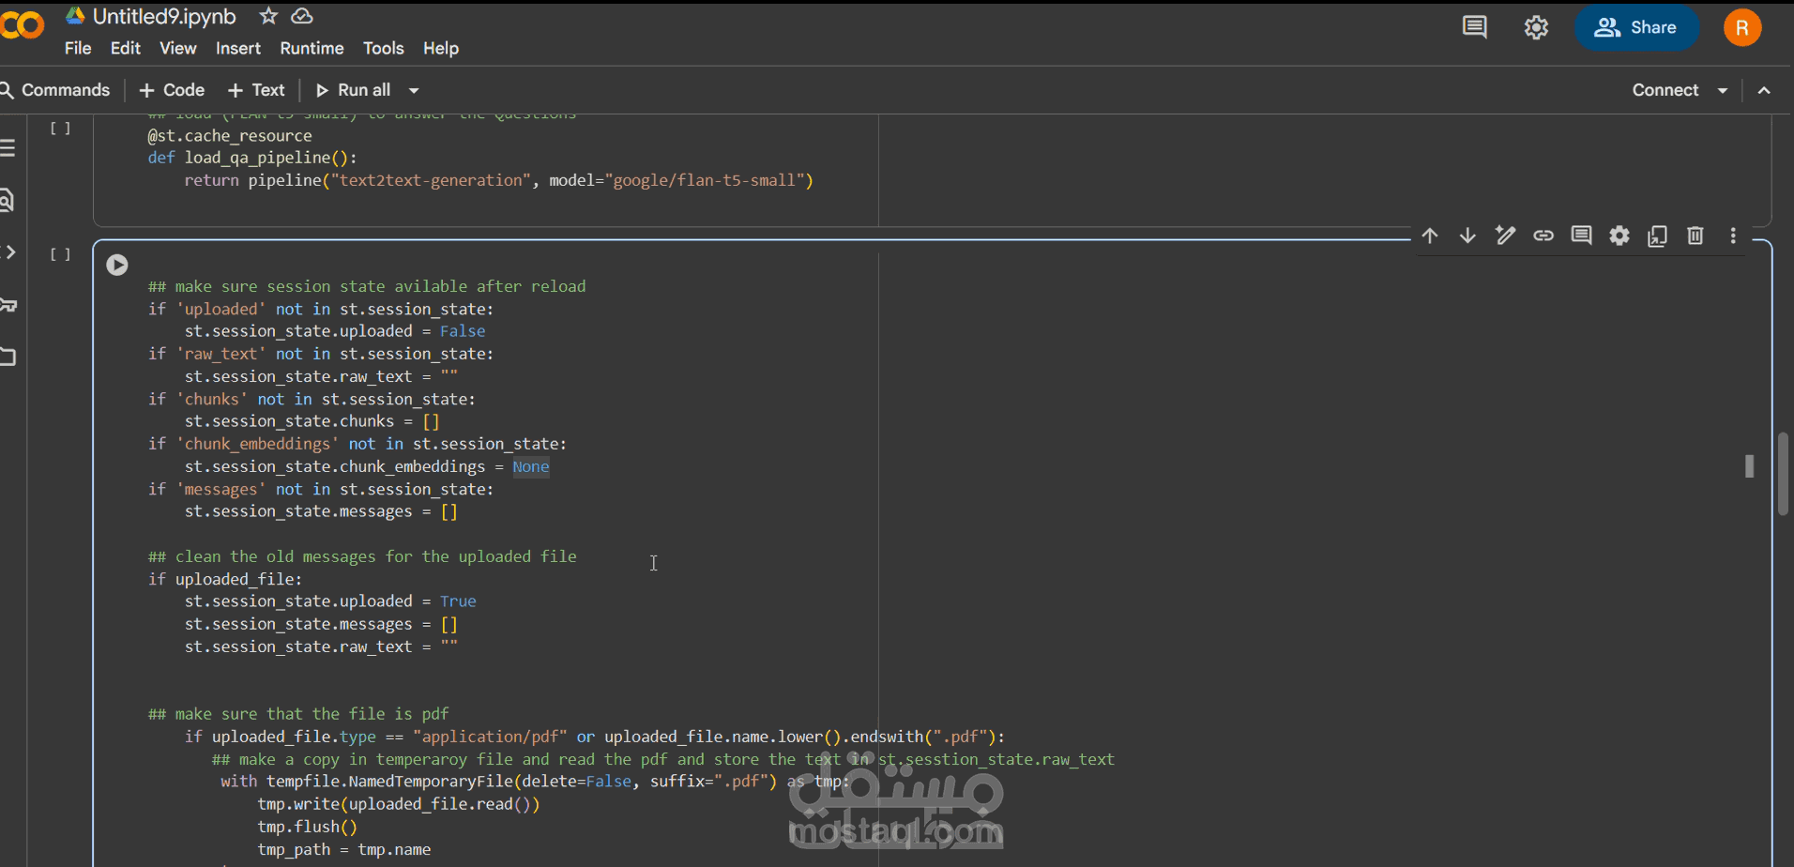Open the Colab home logo

coord(21,25)
